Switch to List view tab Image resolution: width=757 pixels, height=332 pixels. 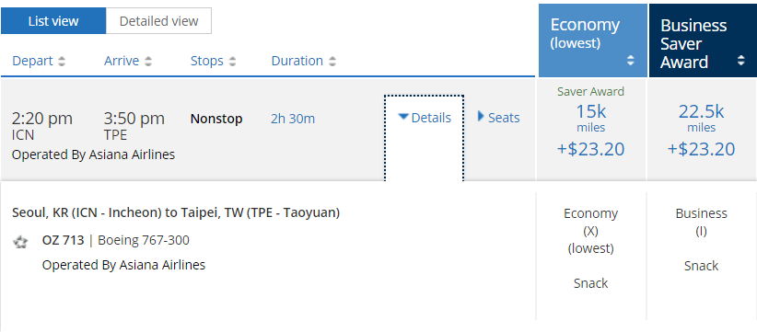tap(53, 21)
